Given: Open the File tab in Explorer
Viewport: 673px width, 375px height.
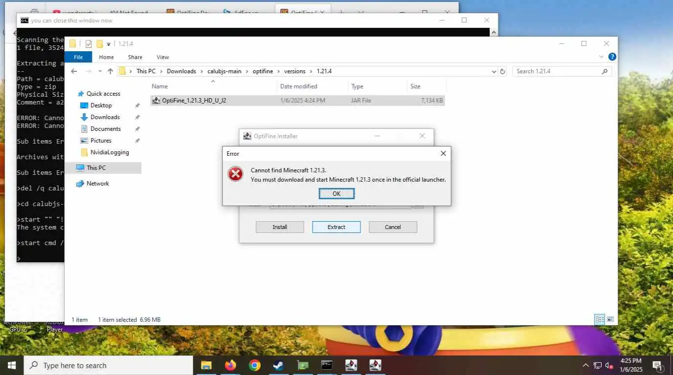Looking at the screenshot, I should pyautogui.click(x=78, y=57).
